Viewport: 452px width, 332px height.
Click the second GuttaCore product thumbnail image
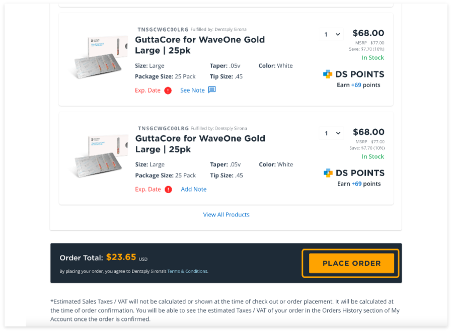tap(98, 155)
